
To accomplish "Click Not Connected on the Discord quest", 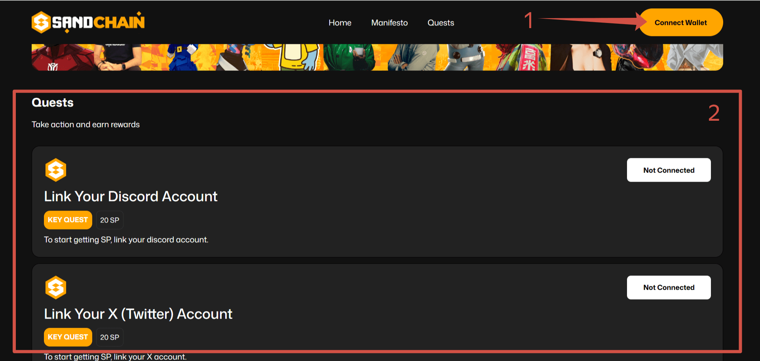I will (669, 170).
